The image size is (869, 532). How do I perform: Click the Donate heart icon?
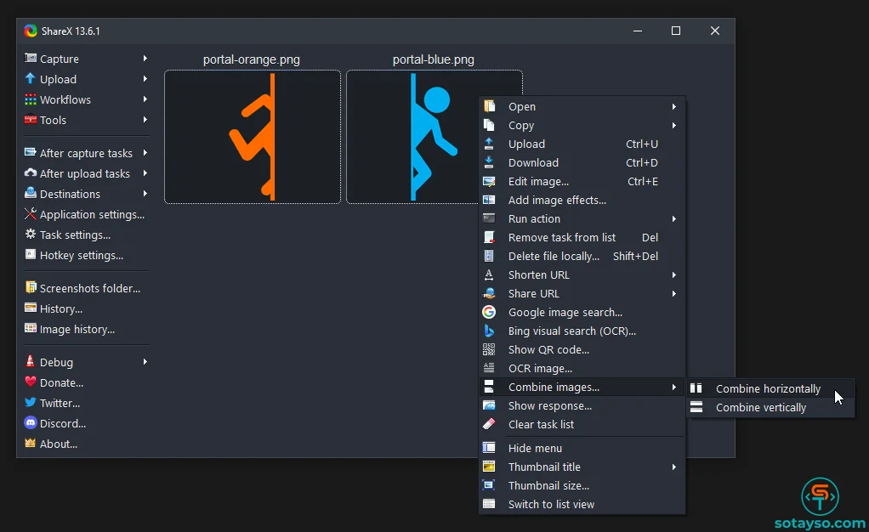(31, 382)
